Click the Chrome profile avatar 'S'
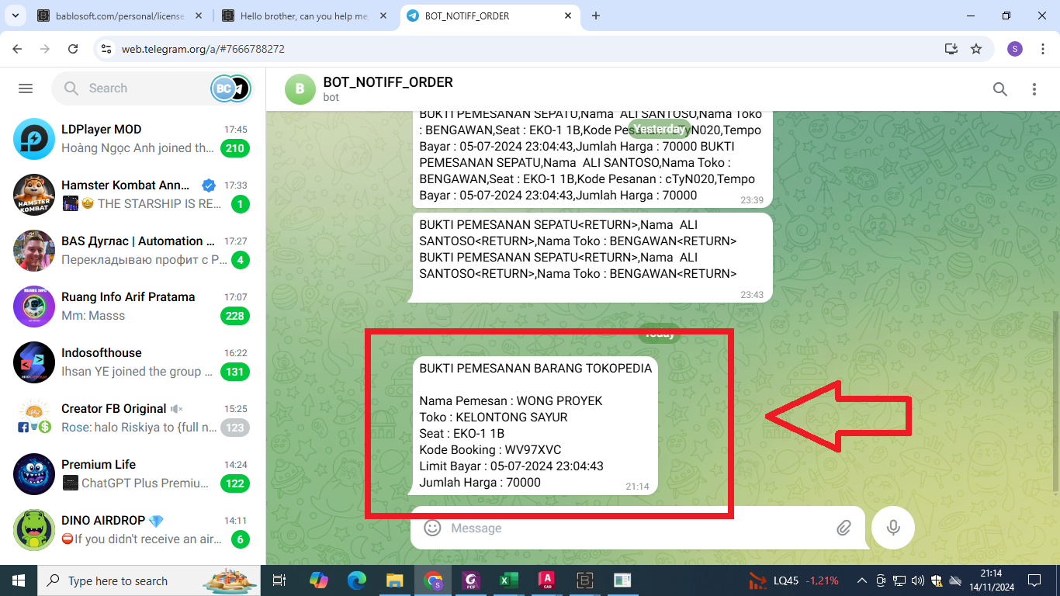The width and height of the screenshot is (1060, 596). pos(1014,48)
